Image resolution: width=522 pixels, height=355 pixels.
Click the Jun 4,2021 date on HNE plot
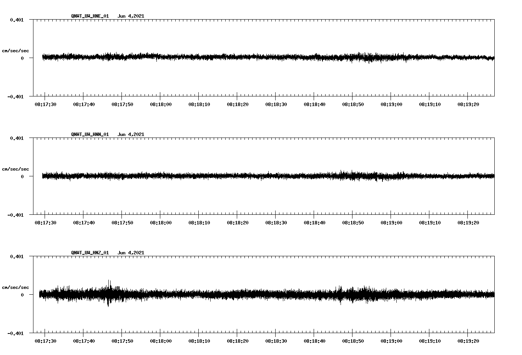(x=131, y=16)
